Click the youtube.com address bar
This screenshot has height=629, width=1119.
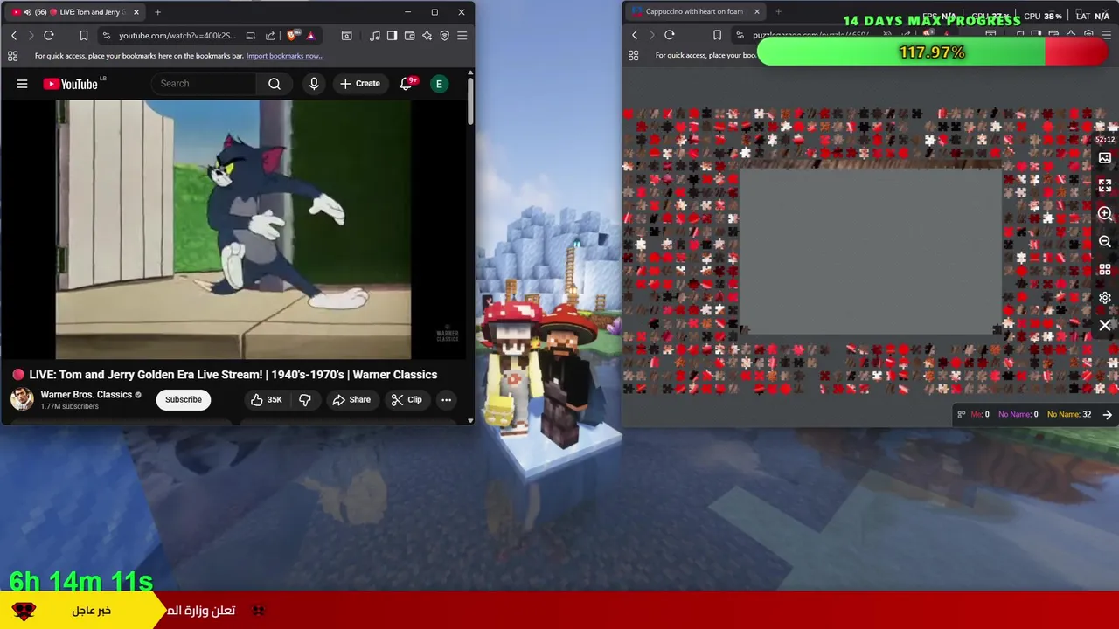click(177, 36)
